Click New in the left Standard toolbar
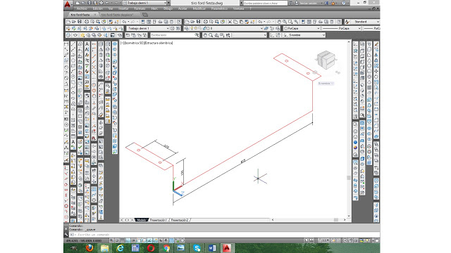This screenshot has width=451, height=253. [68, 22]
